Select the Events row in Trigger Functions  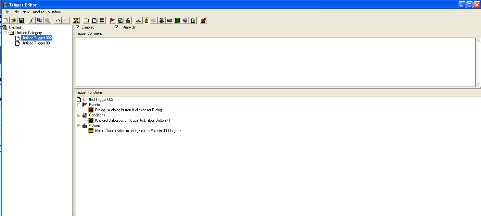(94, 105)
